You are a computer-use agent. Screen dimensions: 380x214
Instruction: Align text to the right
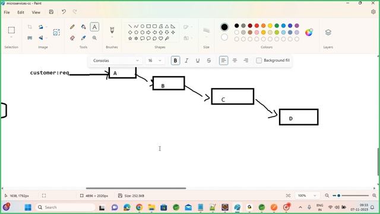pos(246,61)
